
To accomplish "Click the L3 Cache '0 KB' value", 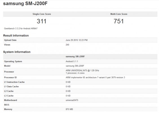I will (x=68, y=95).
